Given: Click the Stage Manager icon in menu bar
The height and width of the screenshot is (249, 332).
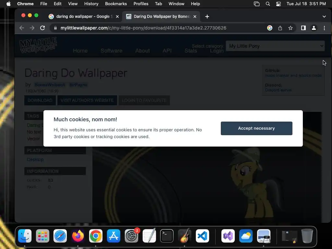Looking at the screenshot, I should (257, 4).
